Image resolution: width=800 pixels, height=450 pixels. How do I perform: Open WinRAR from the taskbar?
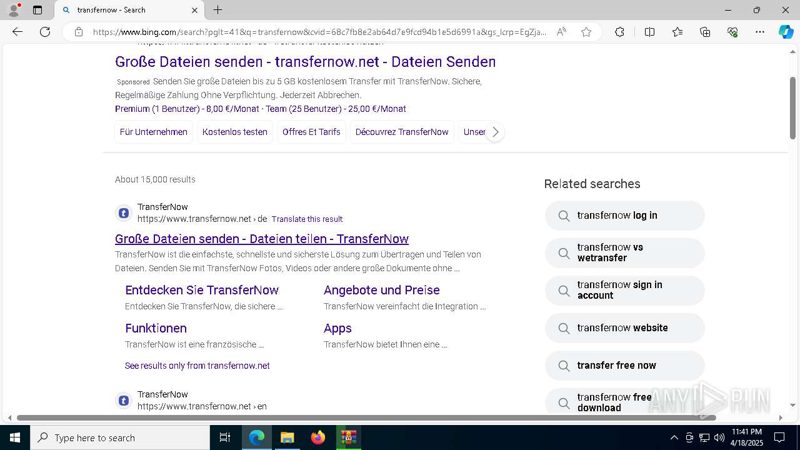tap(349, 437)
